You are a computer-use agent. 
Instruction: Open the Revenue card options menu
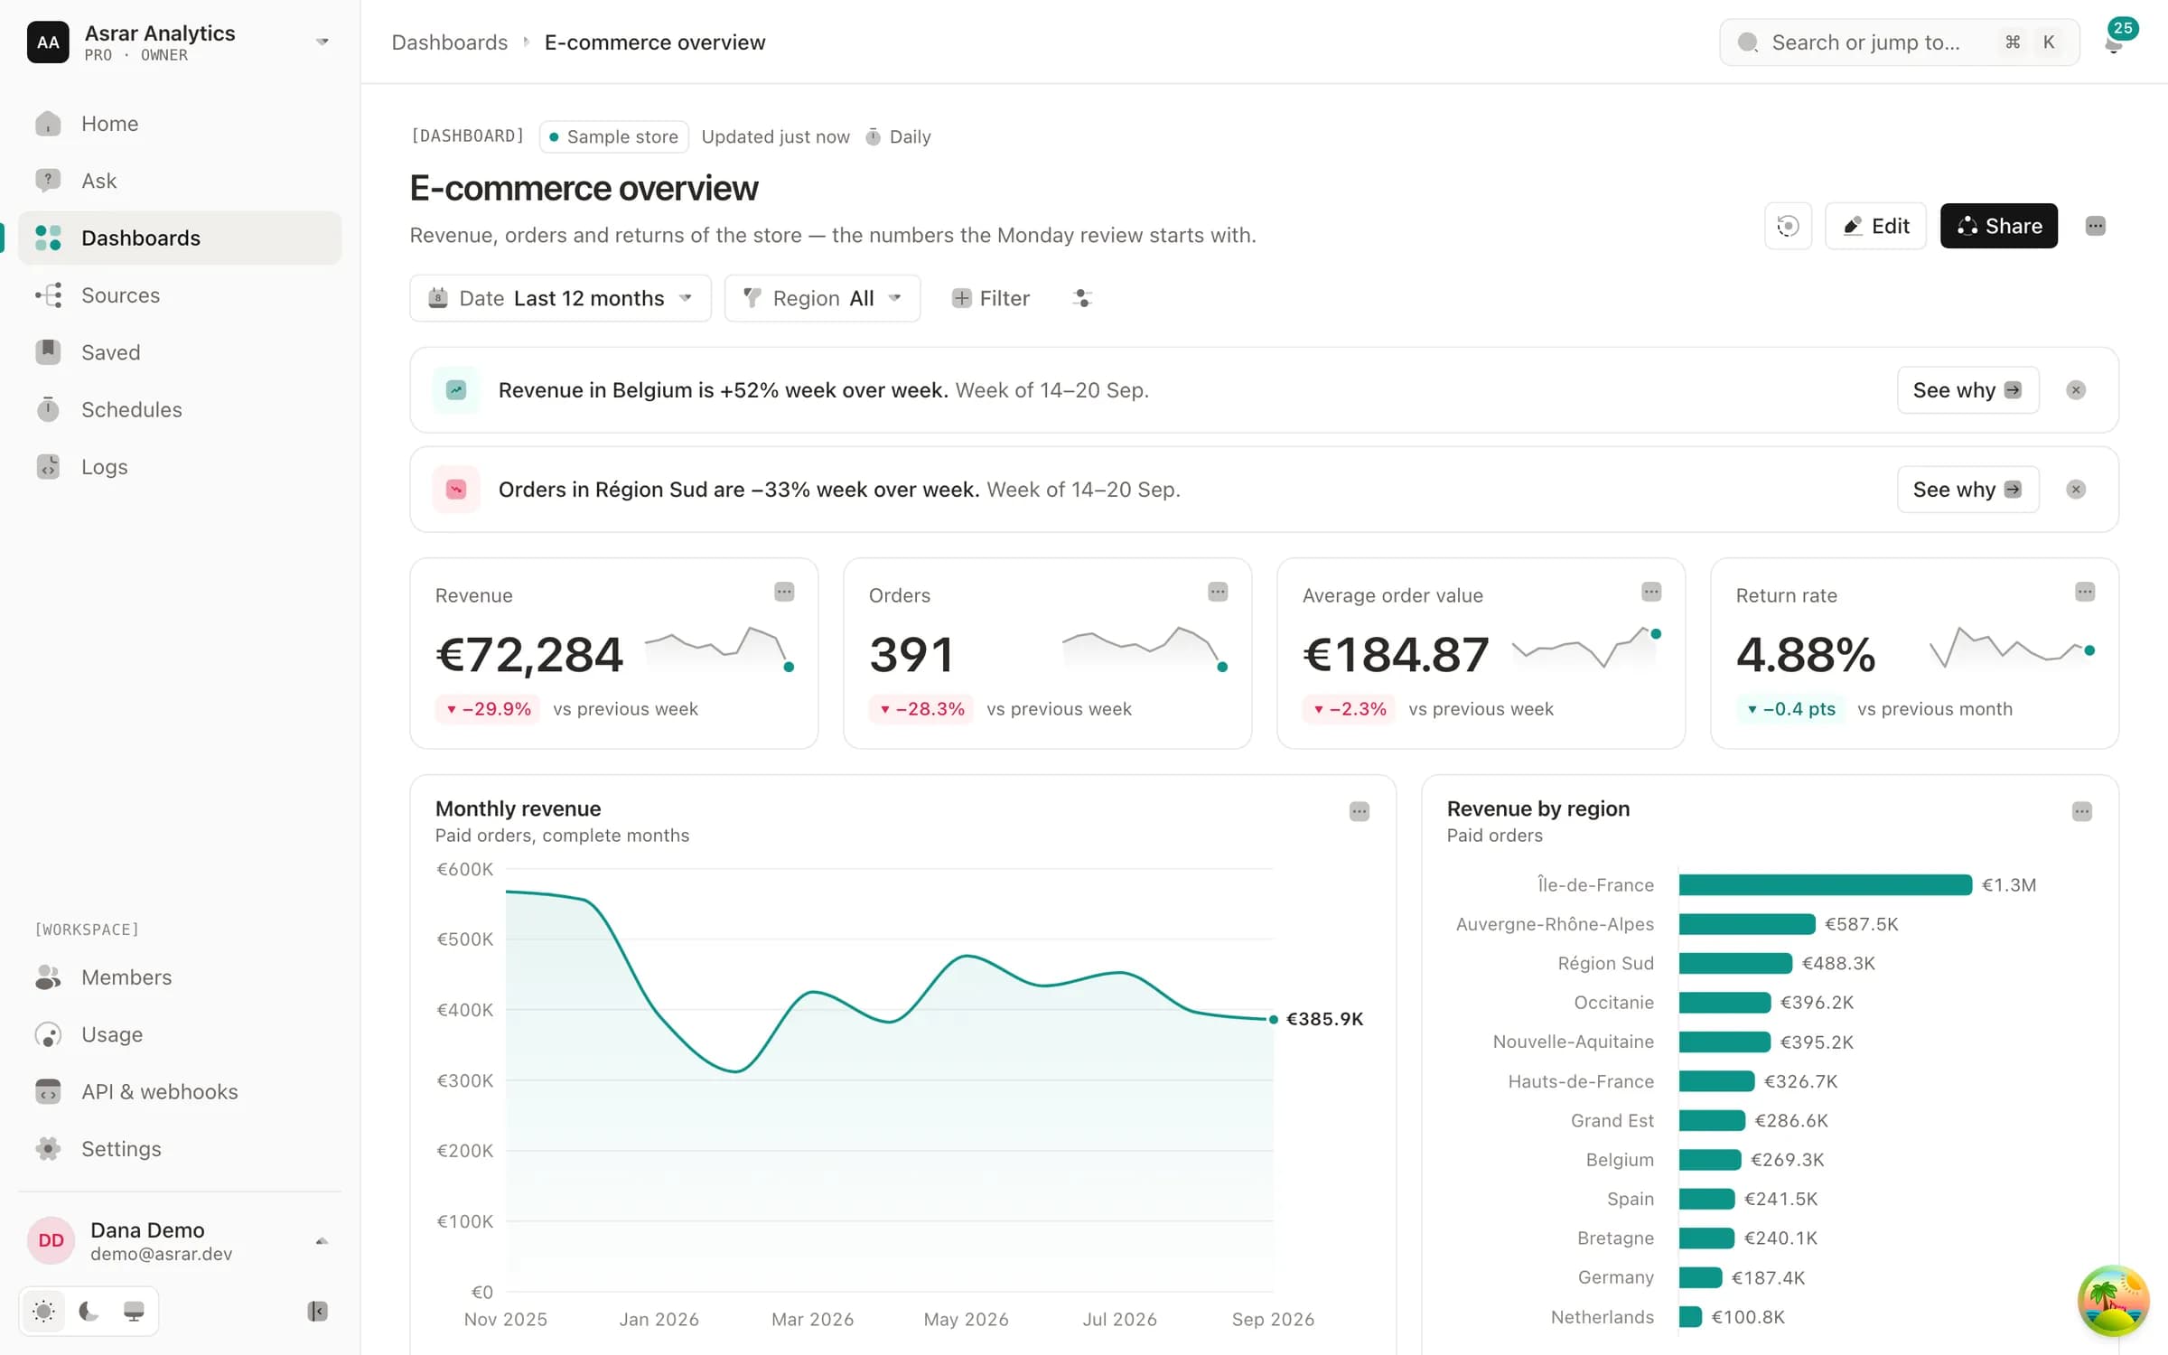click(784, 592)
